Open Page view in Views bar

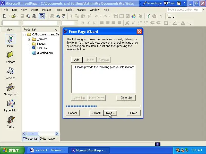[10, 41]
